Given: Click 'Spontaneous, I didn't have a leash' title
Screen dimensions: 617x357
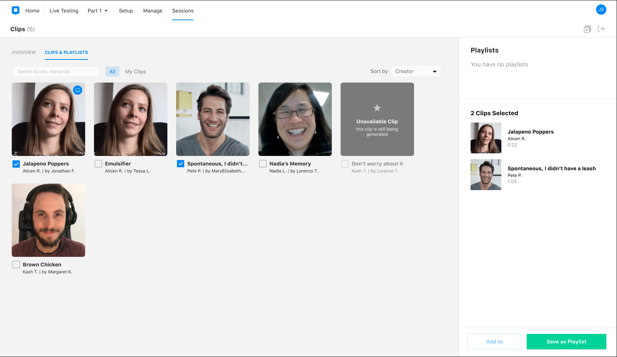Looking at the screenshot, I should pyautogui.click(x=552, y=168).
